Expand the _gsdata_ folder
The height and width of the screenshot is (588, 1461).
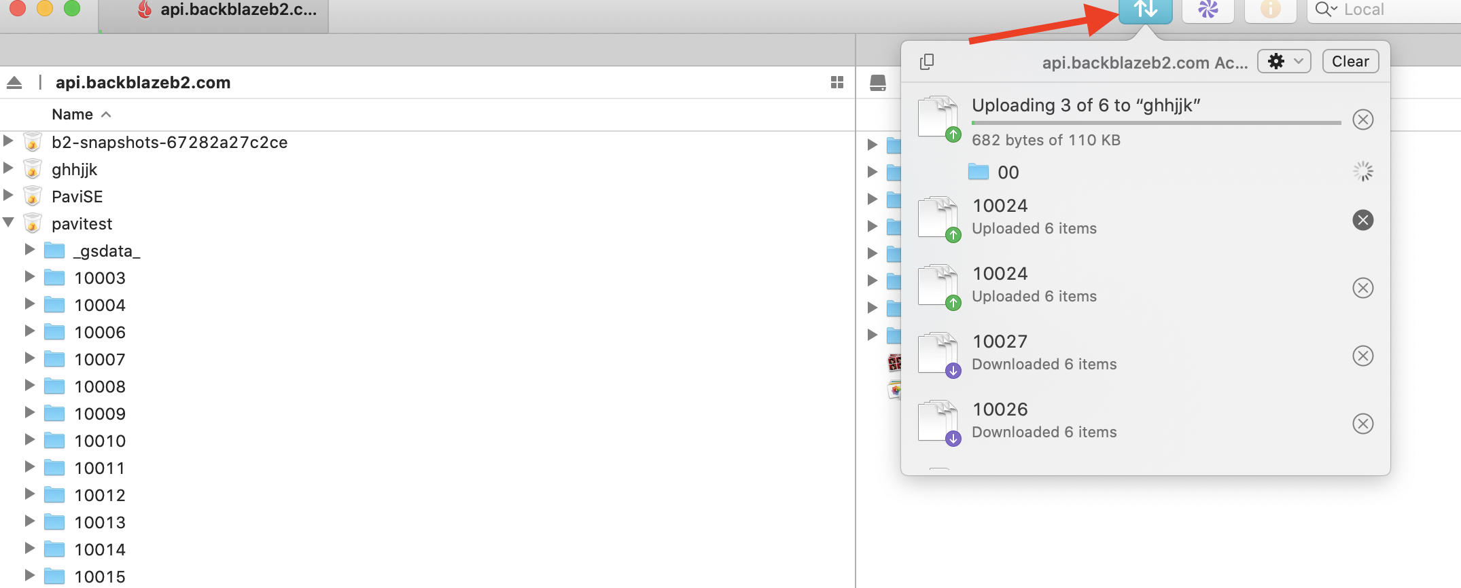pos(30,249)
